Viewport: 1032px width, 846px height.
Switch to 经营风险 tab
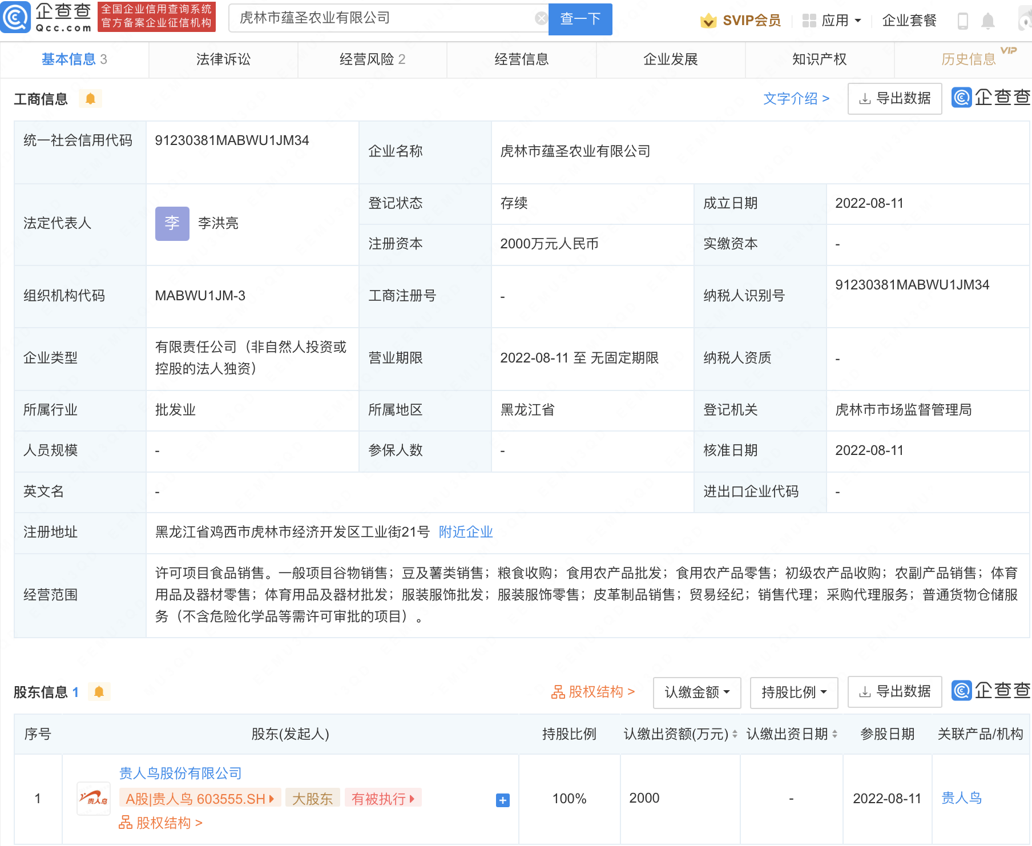tap(372, 59)
